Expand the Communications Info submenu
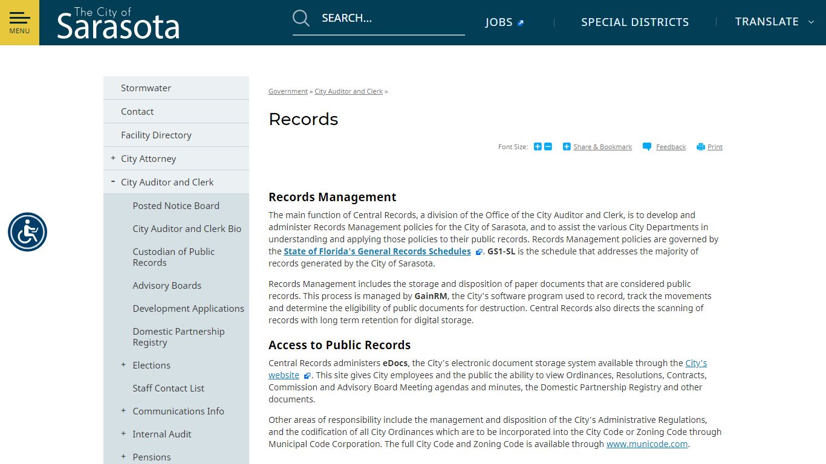The image size is (826, 464). (x=123, y=411)
